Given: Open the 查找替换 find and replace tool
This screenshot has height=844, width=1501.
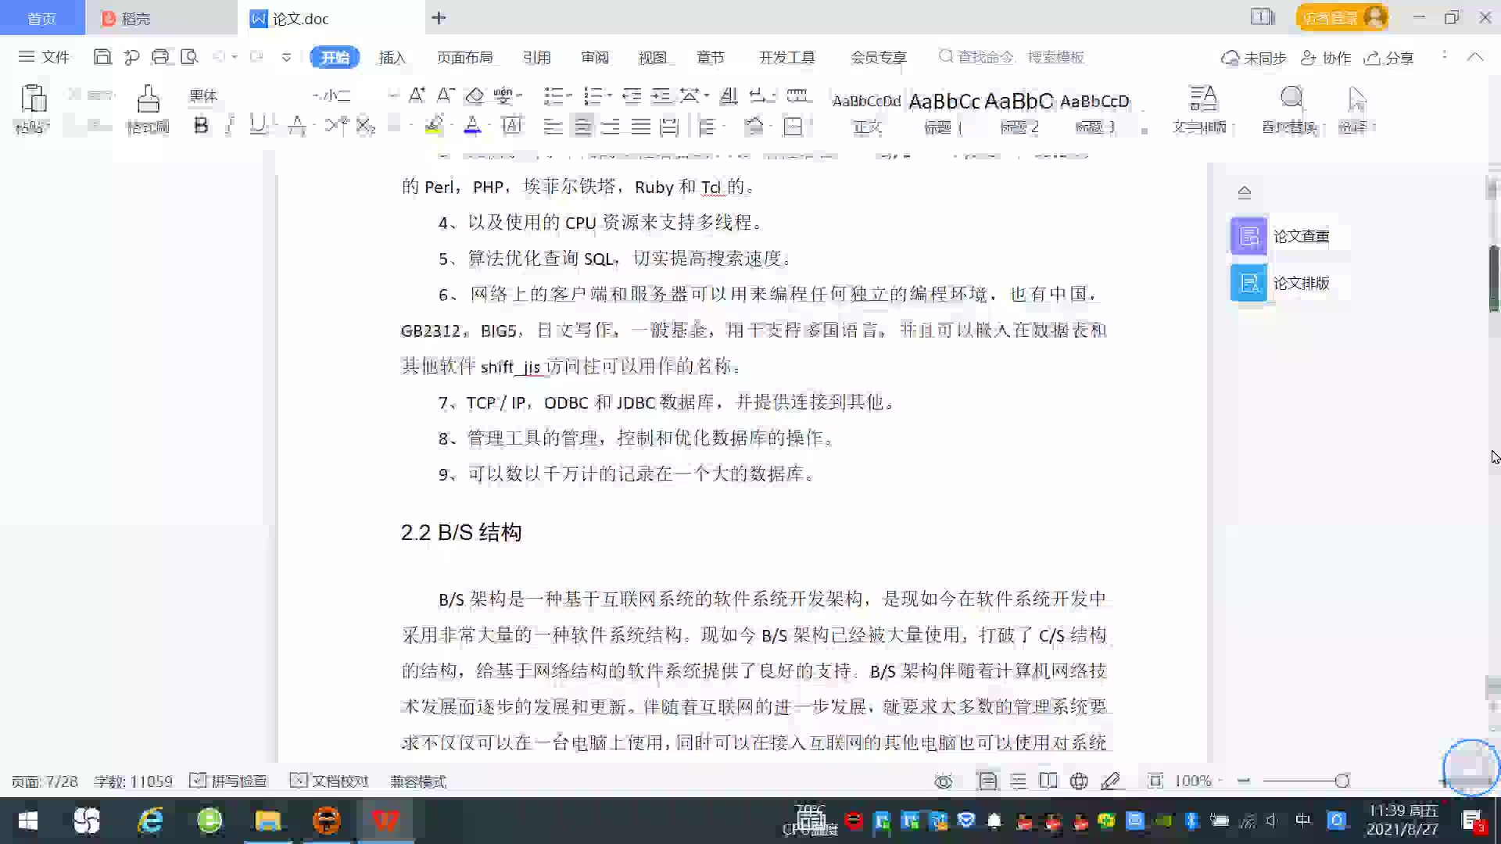Looking at the screenshot, I should (x=1291, y=109).
